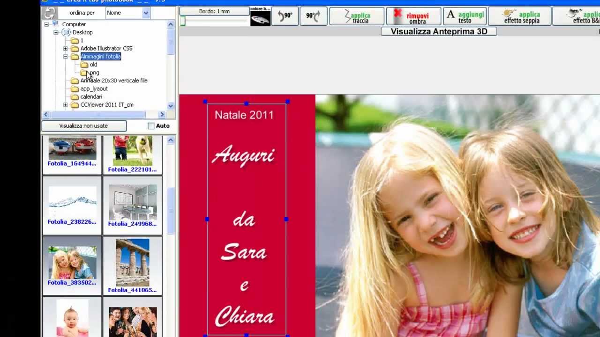Viewport: 600px width, 337px height.
Task: Click the folder tree scroll down arrow
Action: [171, 106]
